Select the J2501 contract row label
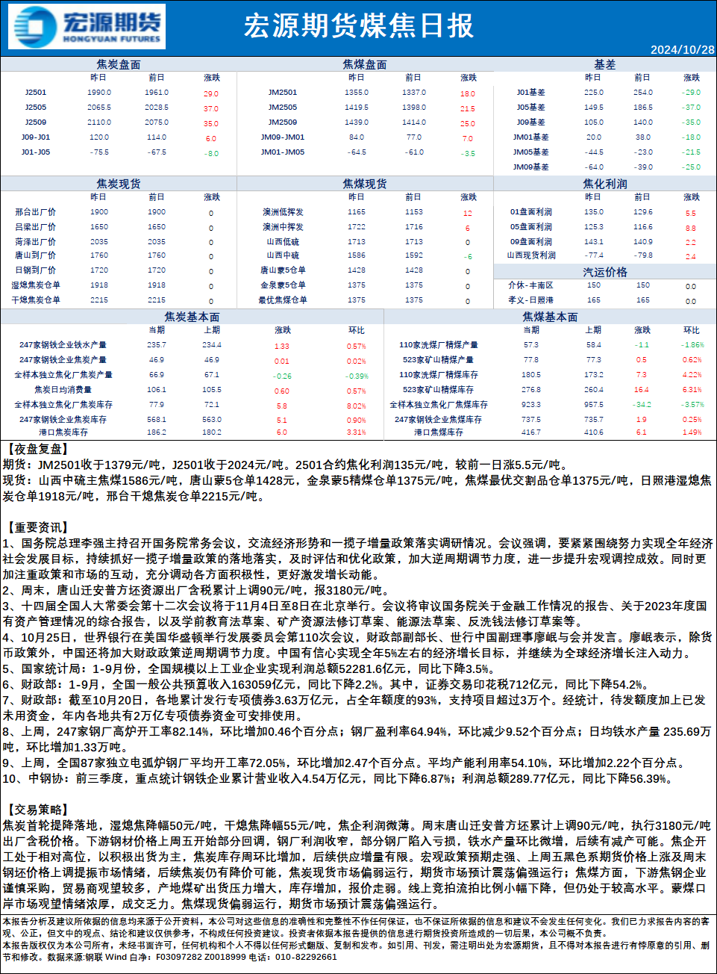 pyautogui.click(x=36, y=93)
